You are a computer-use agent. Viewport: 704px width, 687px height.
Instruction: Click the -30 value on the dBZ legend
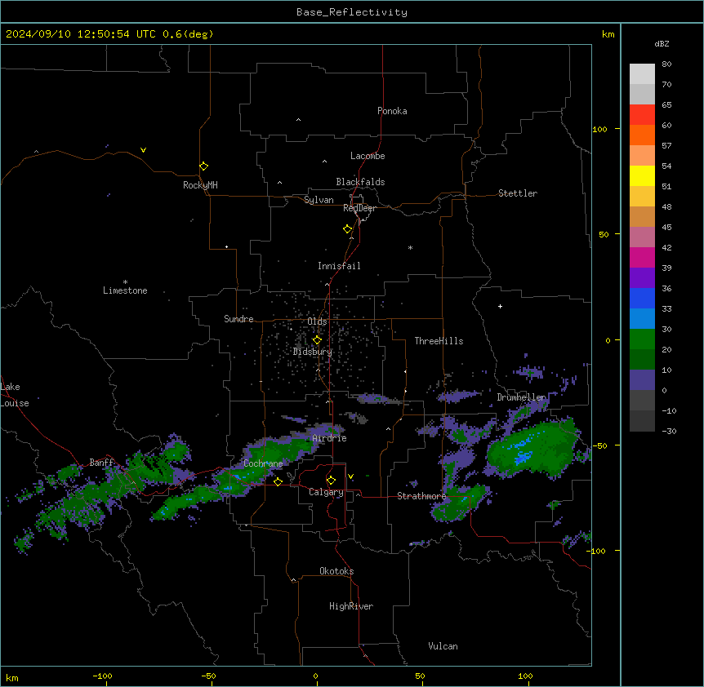pyautogui.click(x=669, y=431)
